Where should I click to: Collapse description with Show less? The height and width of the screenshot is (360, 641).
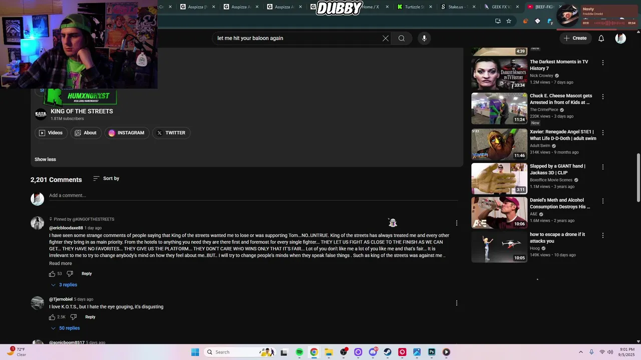pyautogui.click(x=45, y=159)
